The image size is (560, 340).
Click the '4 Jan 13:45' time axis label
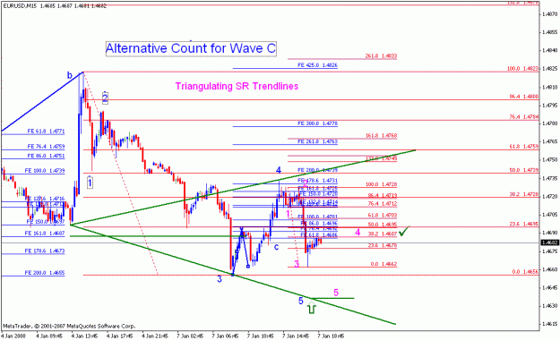[x=84, y=336]
